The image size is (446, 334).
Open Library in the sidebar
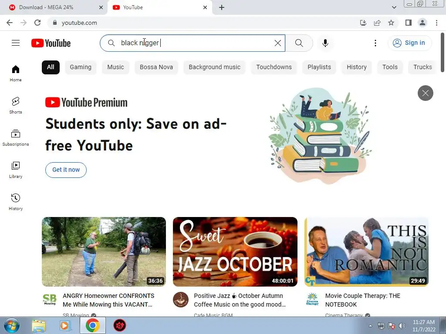16,170
